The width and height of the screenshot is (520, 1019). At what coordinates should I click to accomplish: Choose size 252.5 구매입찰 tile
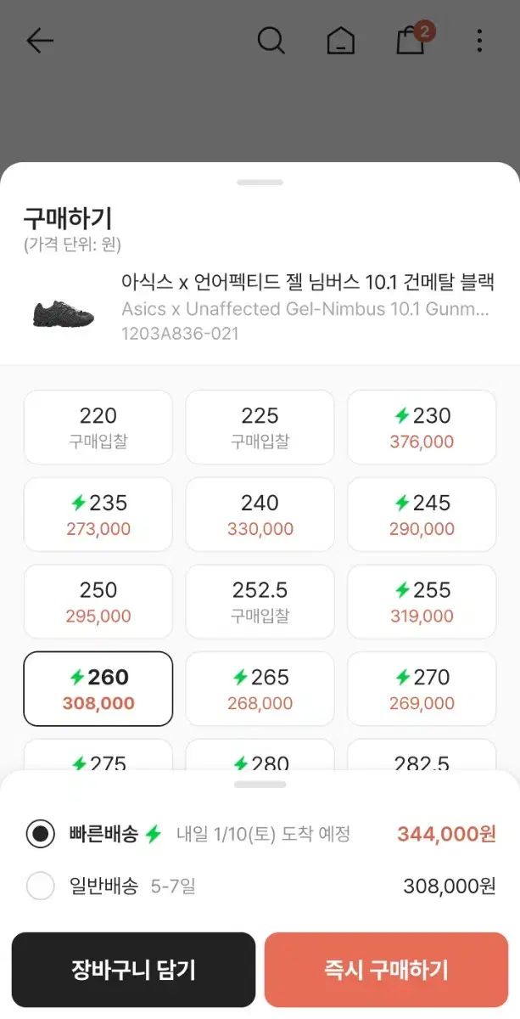(x=260, y=601)
